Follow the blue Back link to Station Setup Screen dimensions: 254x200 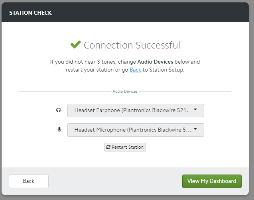tap(135, 70)
